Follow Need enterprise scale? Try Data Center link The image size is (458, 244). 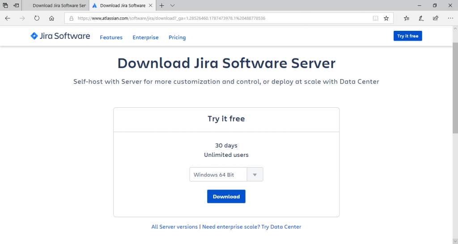click(x=251, y=227)
